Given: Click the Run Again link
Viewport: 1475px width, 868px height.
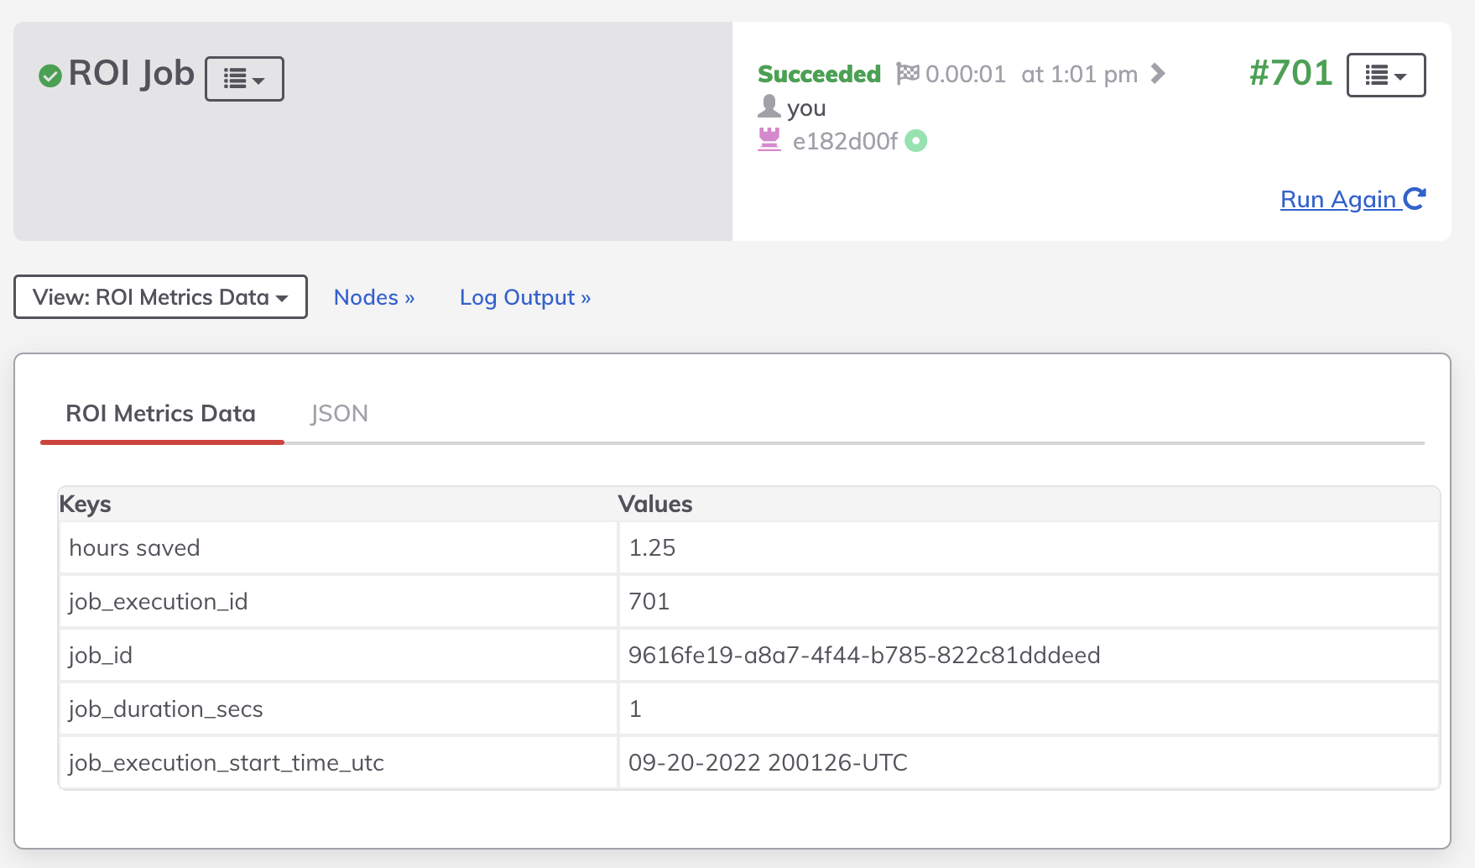Looking at the screenshot, I should [1337, 200].
